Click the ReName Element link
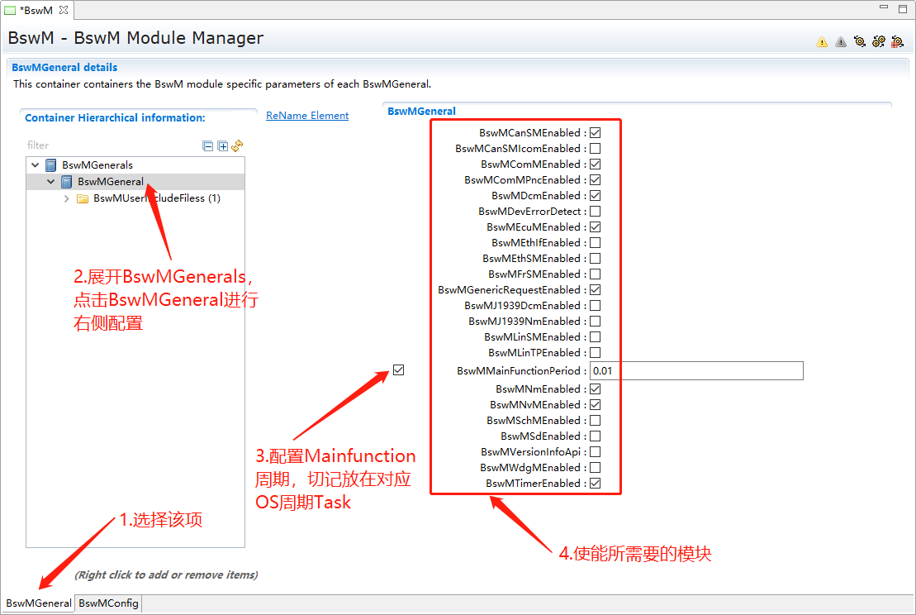This screenshot has height=615, width=916. click(307, 116)
